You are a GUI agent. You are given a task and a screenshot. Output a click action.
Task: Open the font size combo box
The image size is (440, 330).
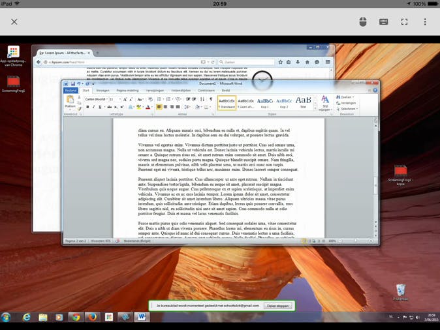pos(115,99)
